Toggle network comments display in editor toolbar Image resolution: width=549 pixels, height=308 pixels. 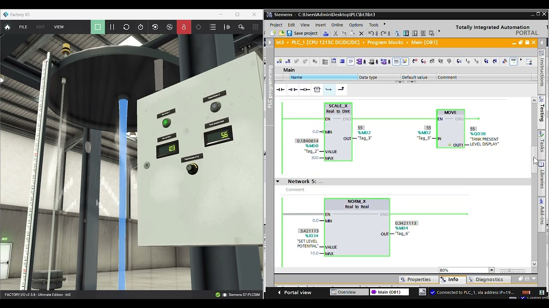pyautogui.click(x=350, y=61)
